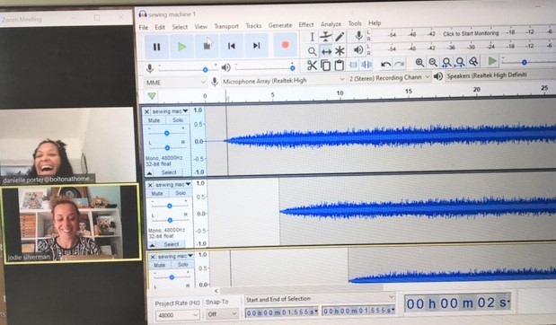This screenshot has width=556, height=325.
Task: Select the Time Shift tool
Action: tap(326, 52)
